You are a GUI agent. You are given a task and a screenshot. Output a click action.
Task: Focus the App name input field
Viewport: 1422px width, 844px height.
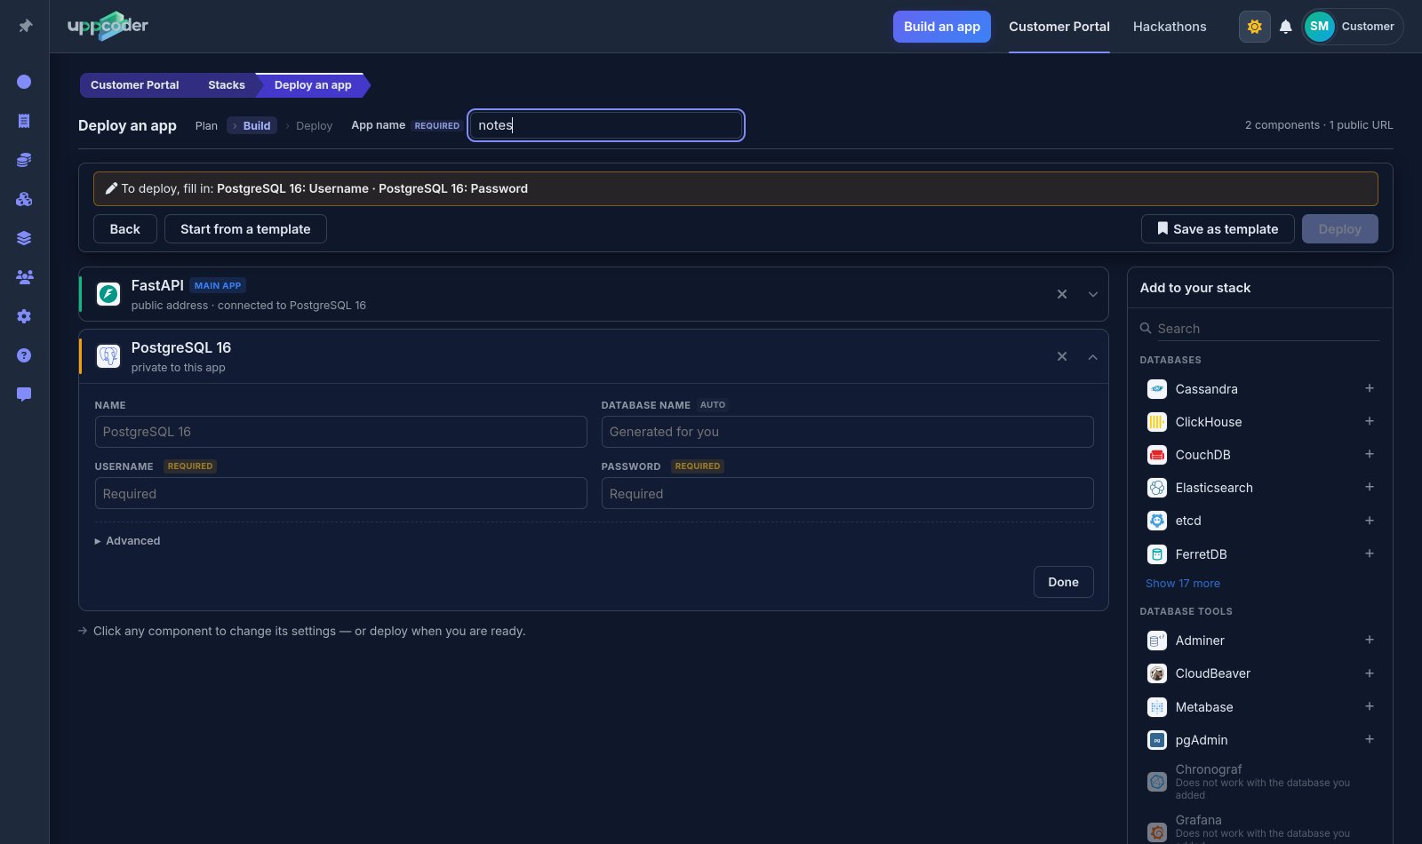tap(606, 125)
